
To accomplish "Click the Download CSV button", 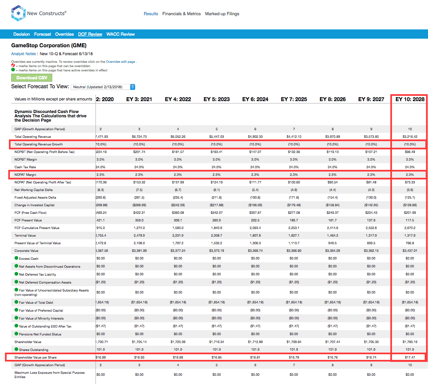I will tap(32, 78).
